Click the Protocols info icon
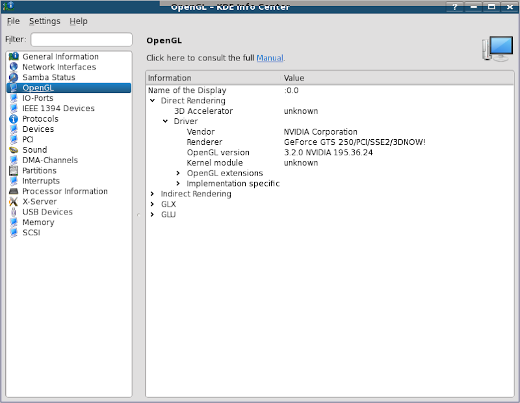Viewport: 520px width, 403px height. [14, 119]
